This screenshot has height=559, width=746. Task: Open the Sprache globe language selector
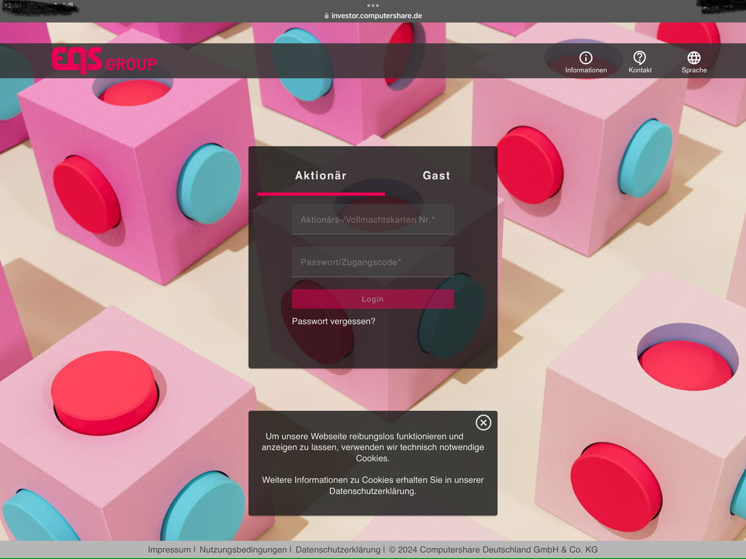pyautogui.click(x=694, y=58)
